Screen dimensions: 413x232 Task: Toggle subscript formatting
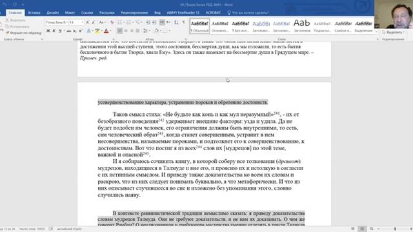(x=75, y=31)
